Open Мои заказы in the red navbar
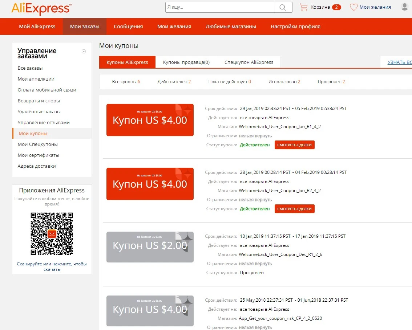This screenshot has width=412, height=330. point(85,27)
